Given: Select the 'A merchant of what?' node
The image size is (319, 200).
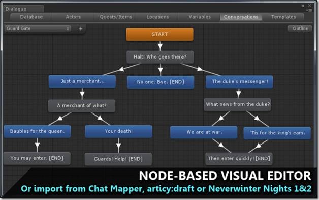Looking at the screenshot, I should [82, 106].
